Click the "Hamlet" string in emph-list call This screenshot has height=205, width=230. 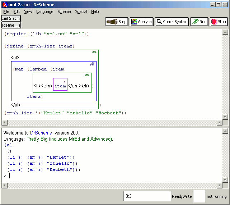(52, 113)
